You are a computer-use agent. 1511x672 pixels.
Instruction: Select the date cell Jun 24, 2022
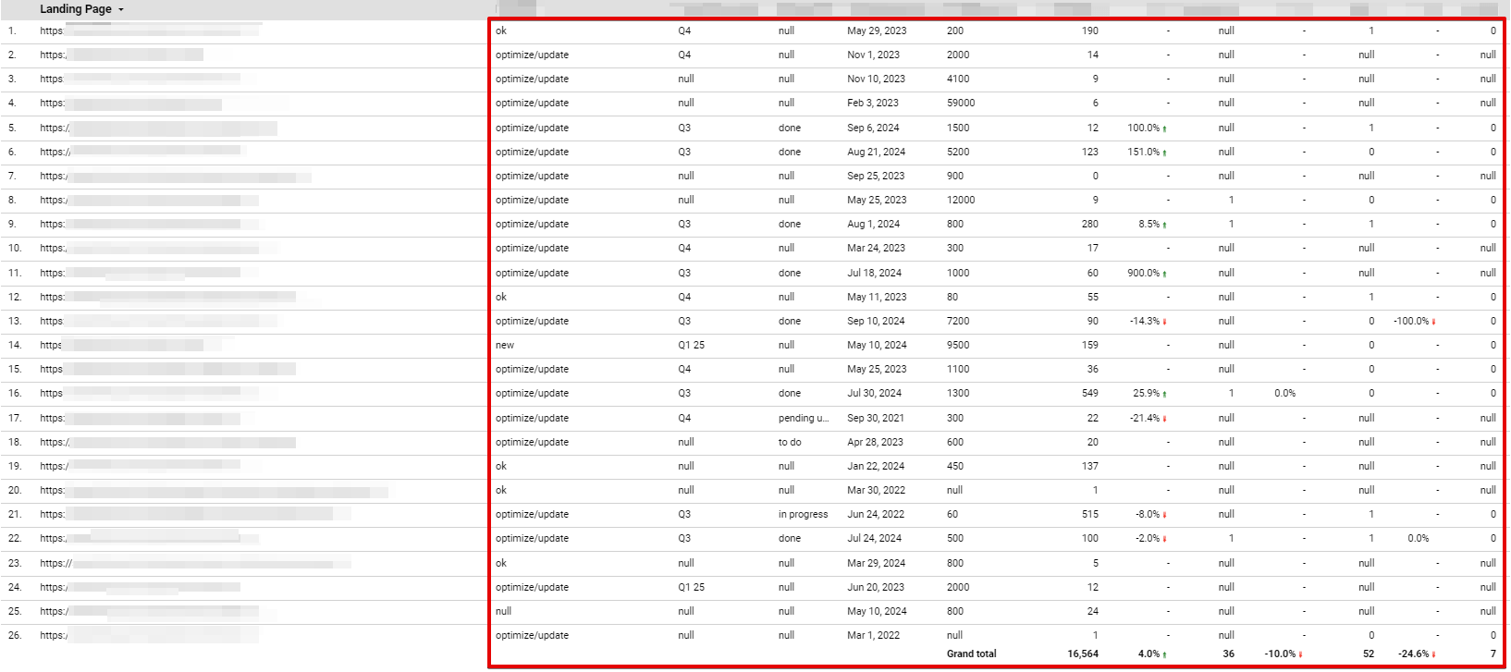click(875, 514)
